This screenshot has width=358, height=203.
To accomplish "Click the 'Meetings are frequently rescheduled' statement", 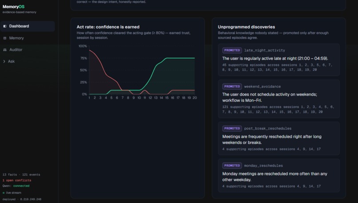I will 272,139.
